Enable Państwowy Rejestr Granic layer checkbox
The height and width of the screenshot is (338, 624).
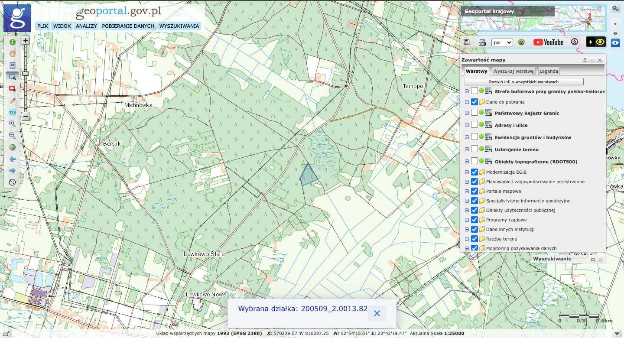click(x=474, y=113)
